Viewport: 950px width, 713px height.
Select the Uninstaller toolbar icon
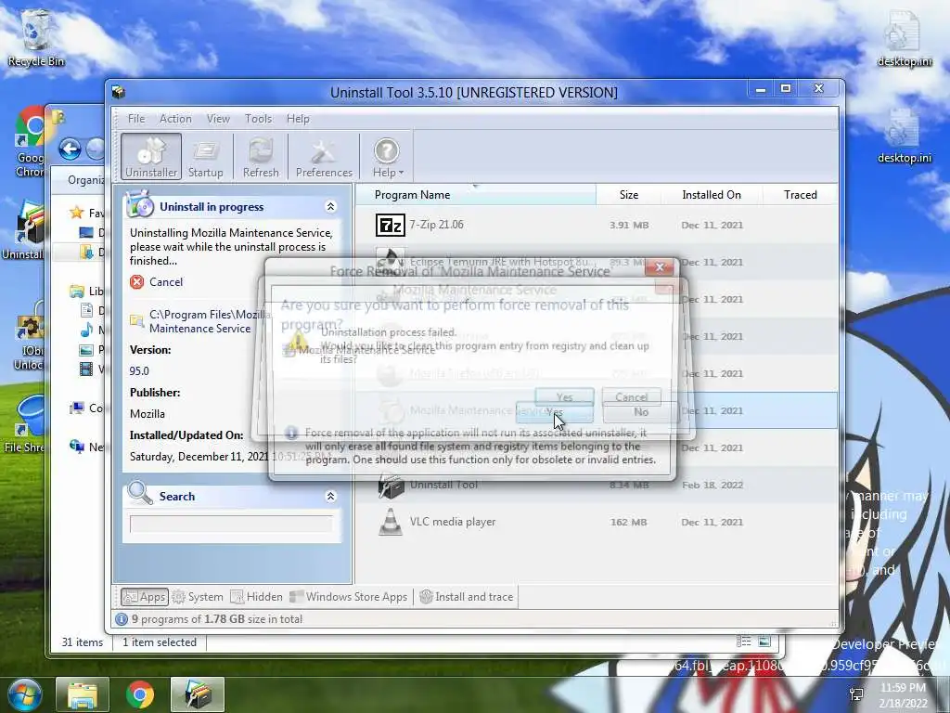point(151,156)
